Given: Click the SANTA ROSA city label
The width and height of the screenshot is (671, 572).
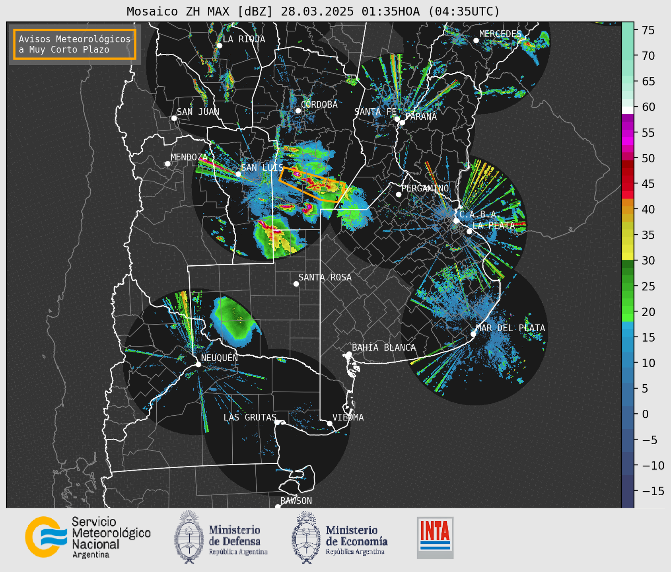Looking at the screenshot, I should click(x=325, y=277).
